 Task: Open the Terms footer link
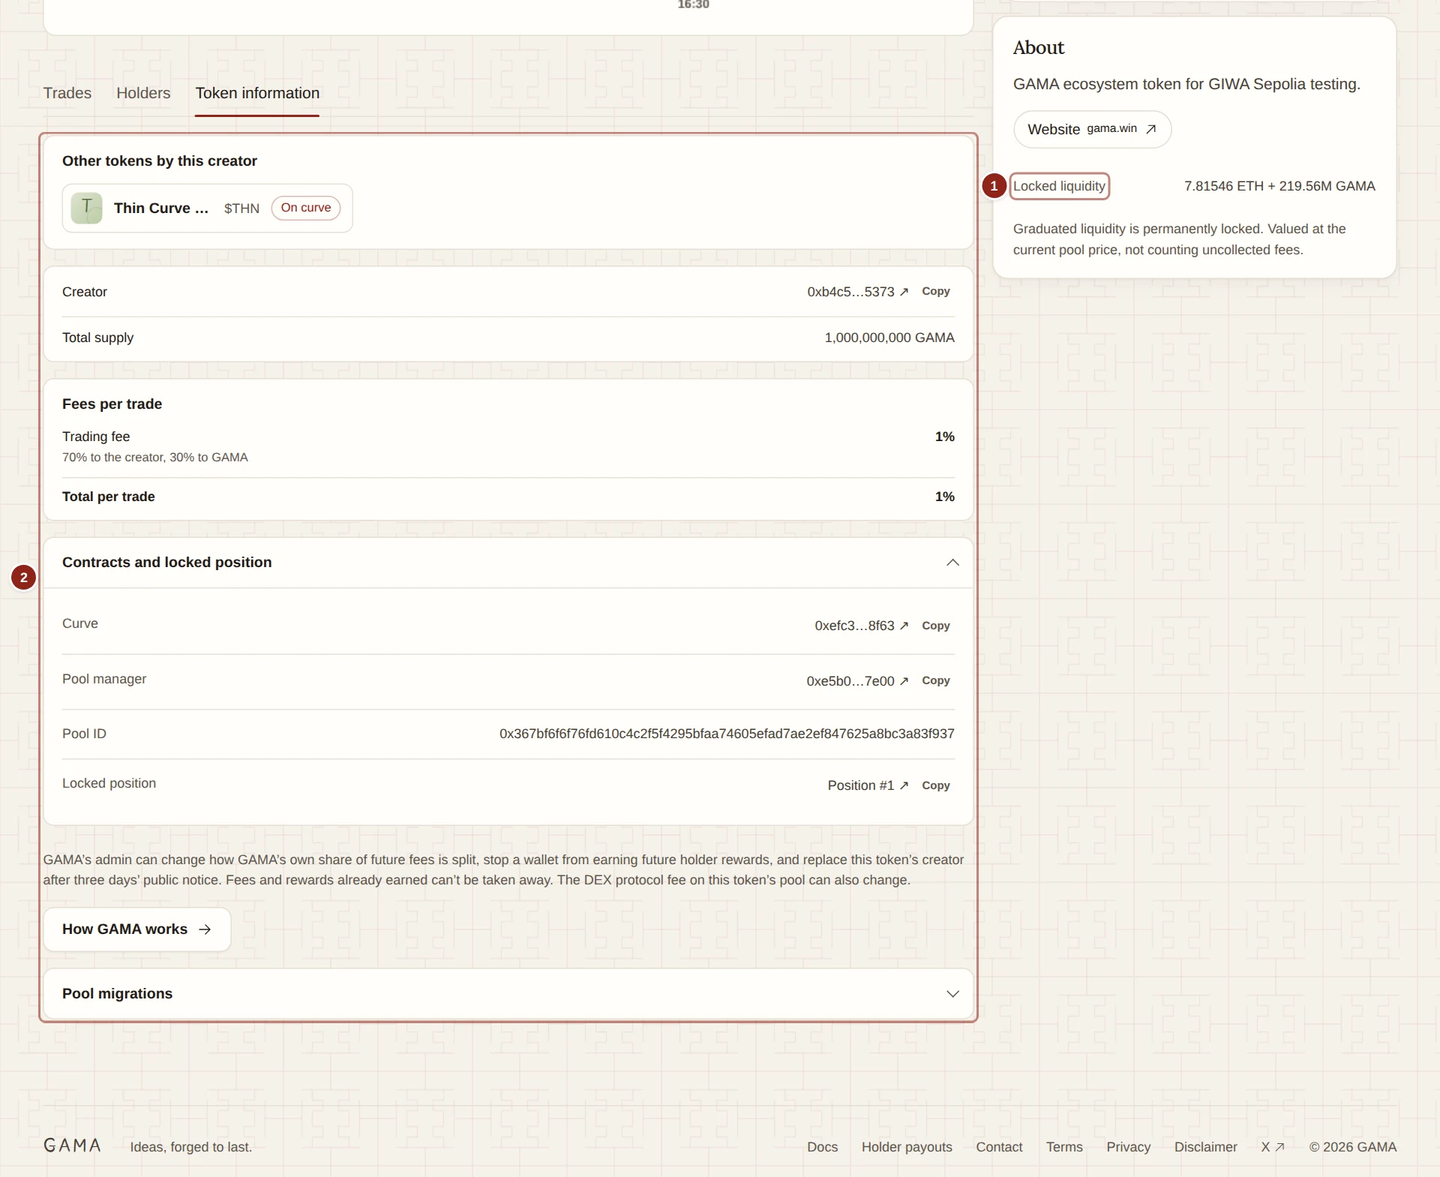click(x=1064, y=1147)
